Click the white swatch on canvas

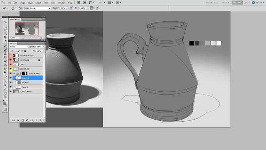pos(219,43)
